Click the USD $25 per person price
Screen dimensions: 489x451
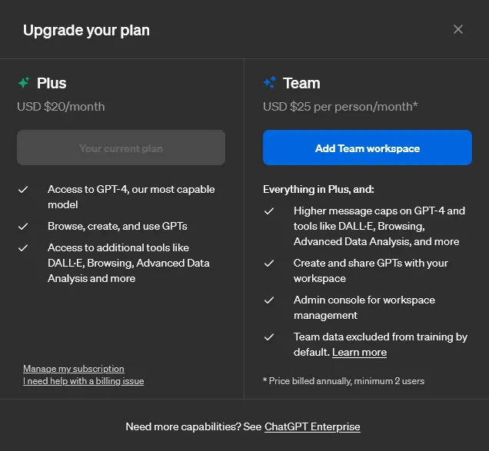[x=340, y=107]
